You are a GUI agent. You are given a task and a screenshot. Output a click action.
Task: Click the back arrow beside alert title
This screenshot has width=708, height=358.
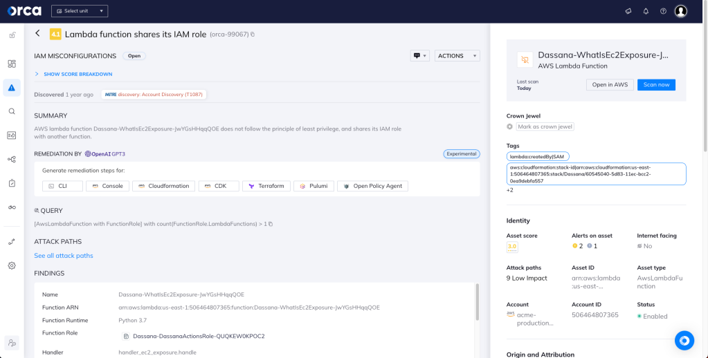click(37, 33)
